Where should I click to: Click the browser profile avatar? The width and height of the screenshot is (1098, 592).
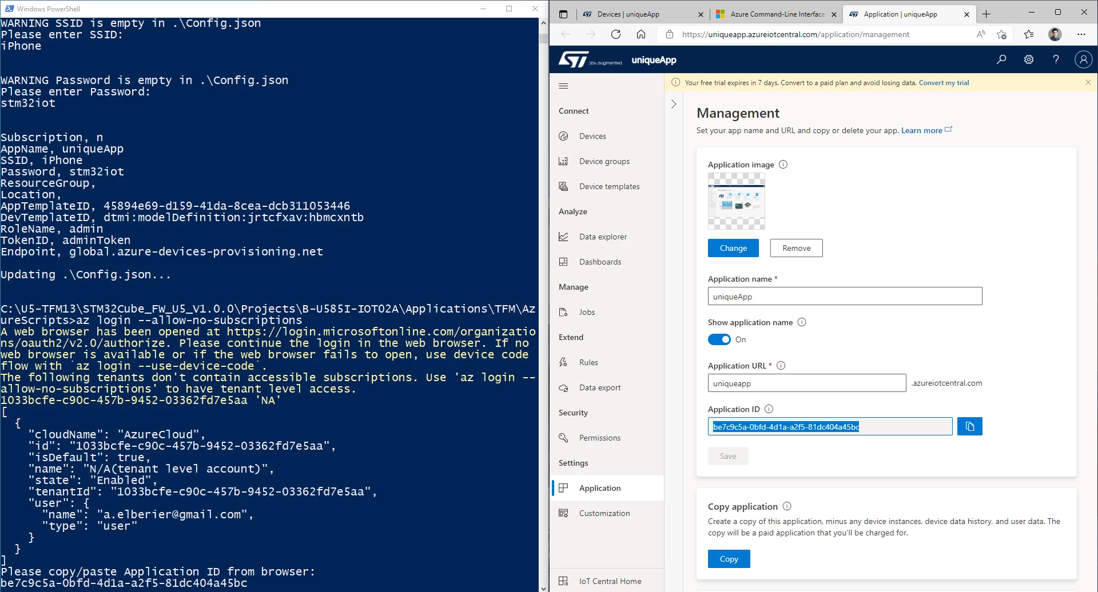coord(1055,34)
